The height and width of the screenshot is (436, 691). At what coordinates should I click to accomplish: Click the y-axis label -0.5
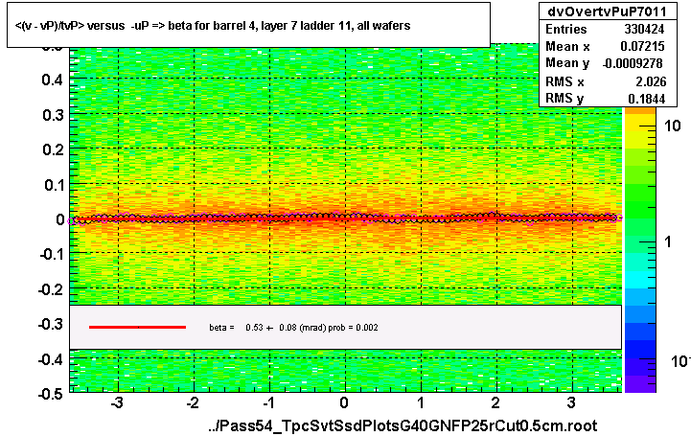point(52,394)
